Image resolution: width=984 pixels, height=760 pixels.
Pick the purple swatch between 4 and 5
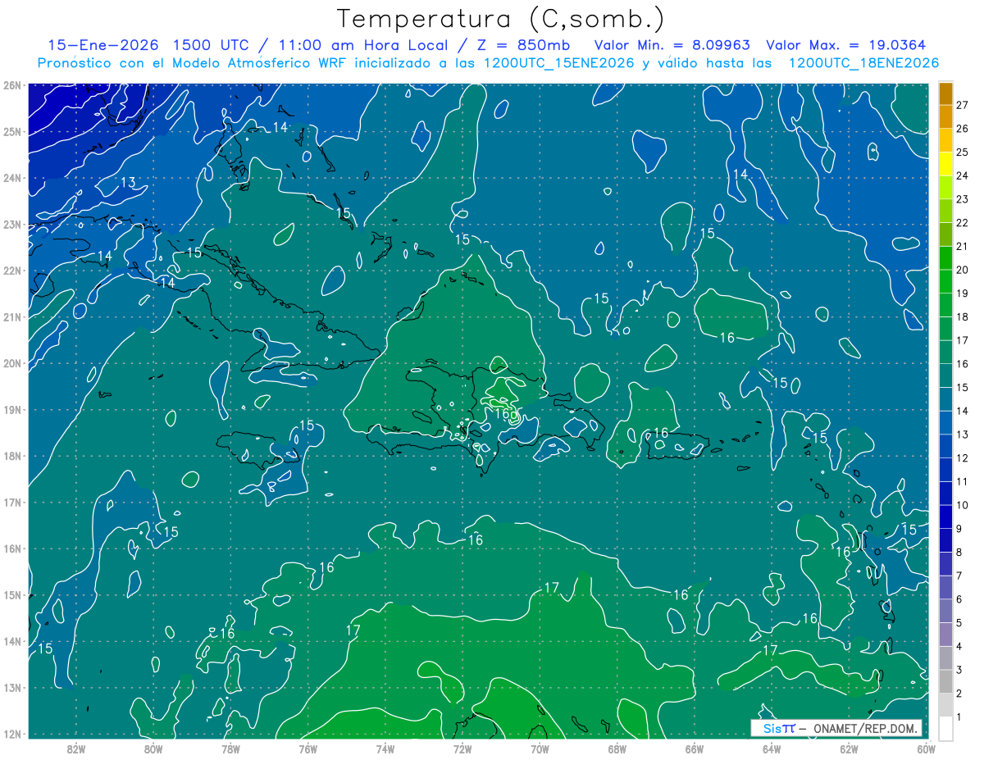945,634
